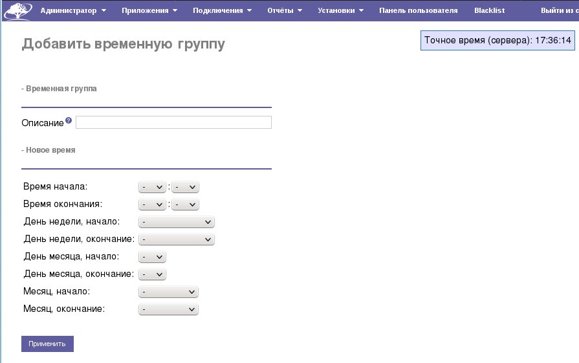The image size is (579, 363).
Task: Open the Время начала minute dropdown
Action: [x=185, y=187]
